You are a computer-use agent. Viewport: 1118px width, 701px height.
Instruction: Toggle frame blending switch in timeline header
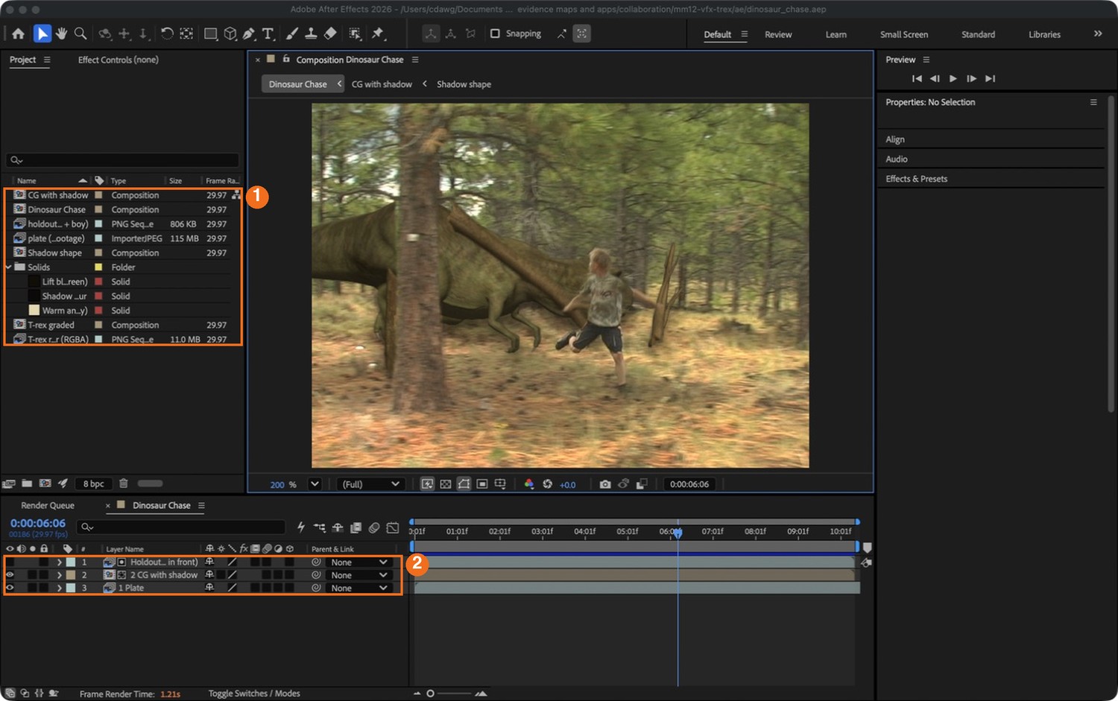tap(356, 527)
